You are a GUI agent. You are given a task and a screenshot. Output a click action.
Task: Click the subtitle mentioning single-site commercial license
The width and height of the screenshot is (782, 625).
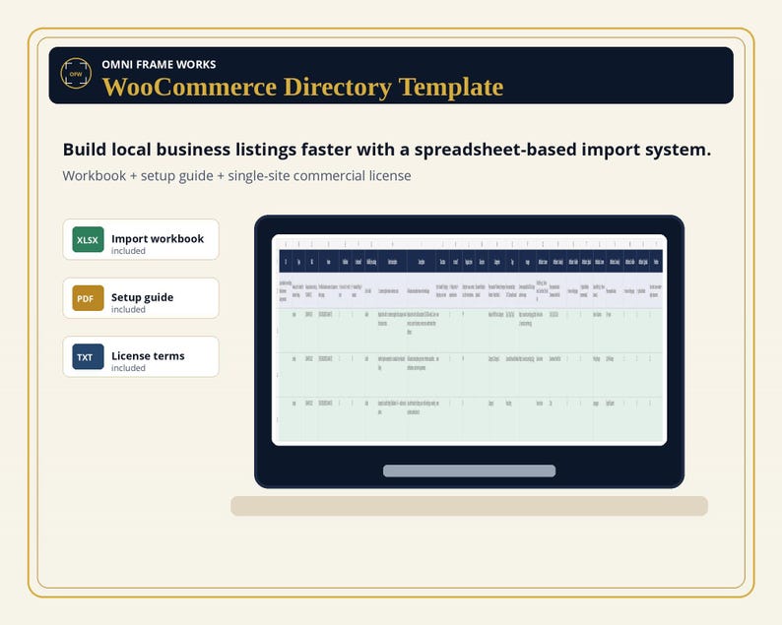(x=236, y=176)
